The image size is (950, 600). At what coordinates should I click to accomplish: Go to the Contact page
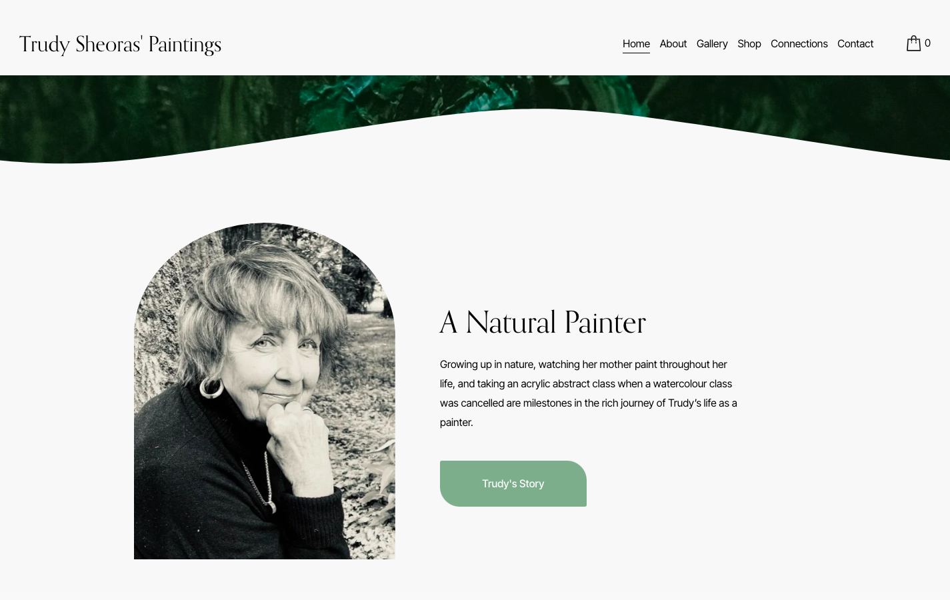coord(855,44)
